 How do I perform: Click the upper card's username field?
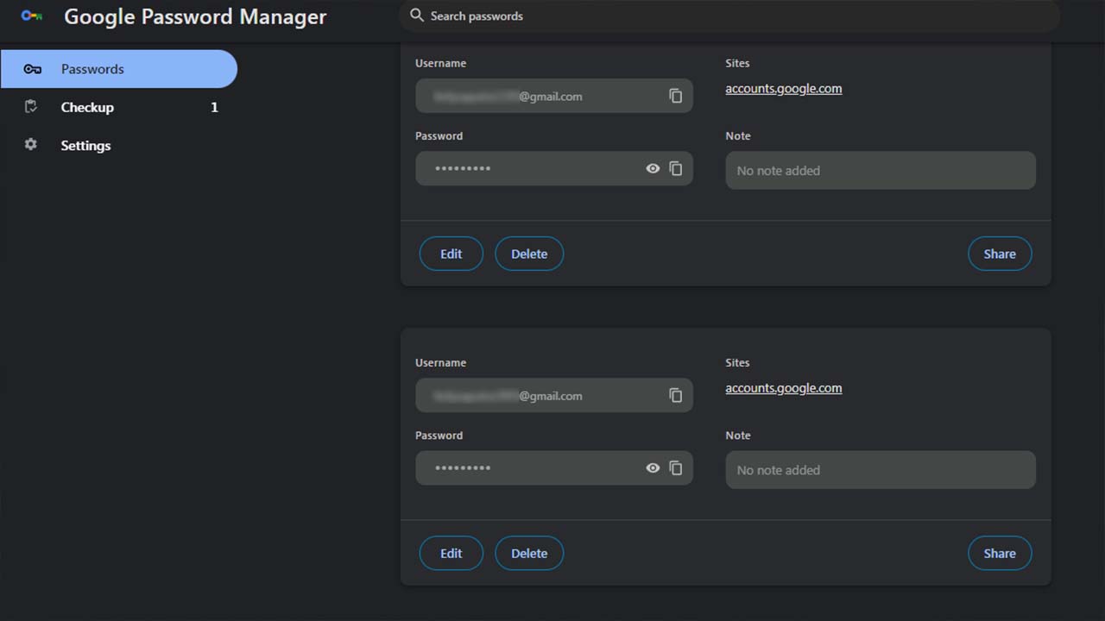click(x=554, y=96)
